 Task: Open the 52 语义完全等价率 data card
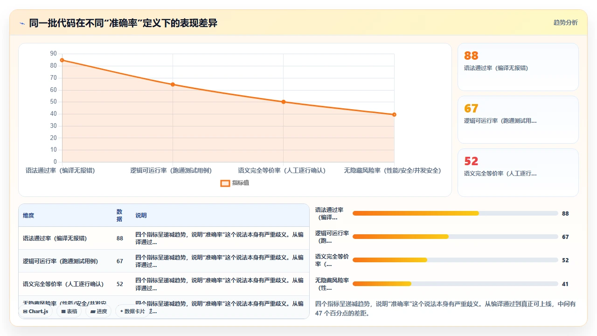pos(518,172)
